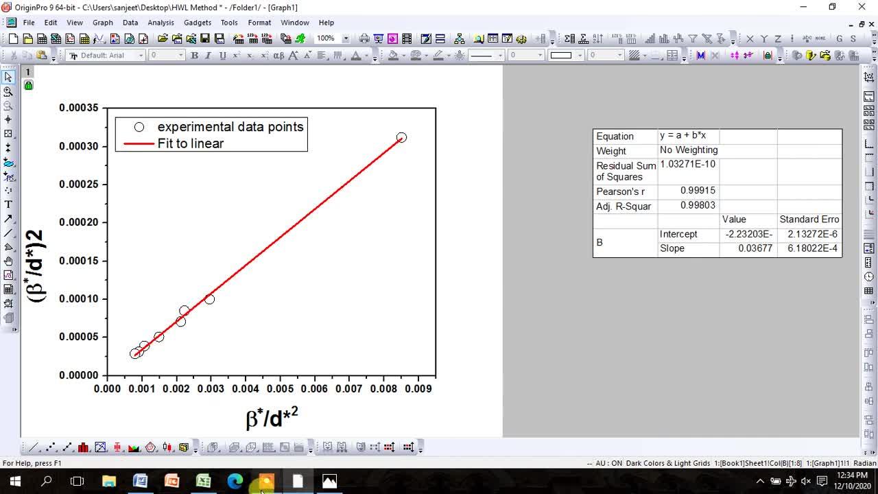
Task: Select the Zoom In tool
Action: pos(9,92)
